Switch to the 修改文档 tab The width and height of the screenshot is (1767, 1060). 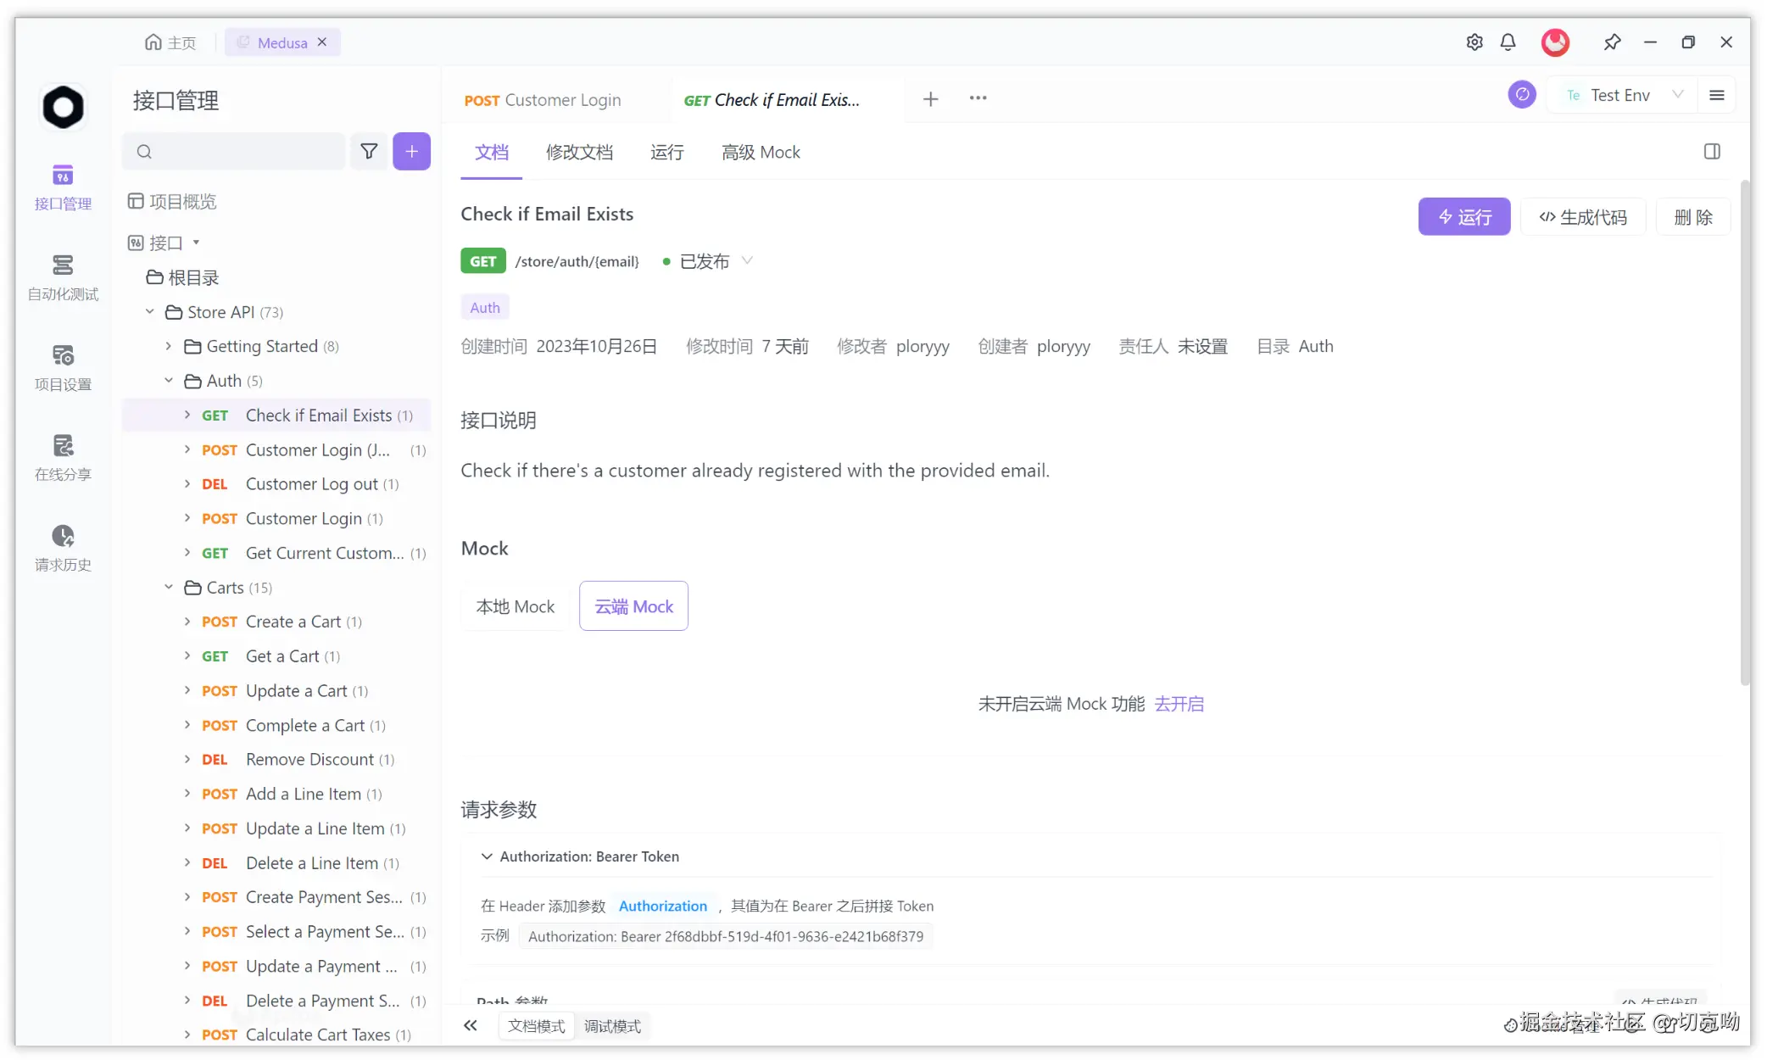click(x=579, y=153)
